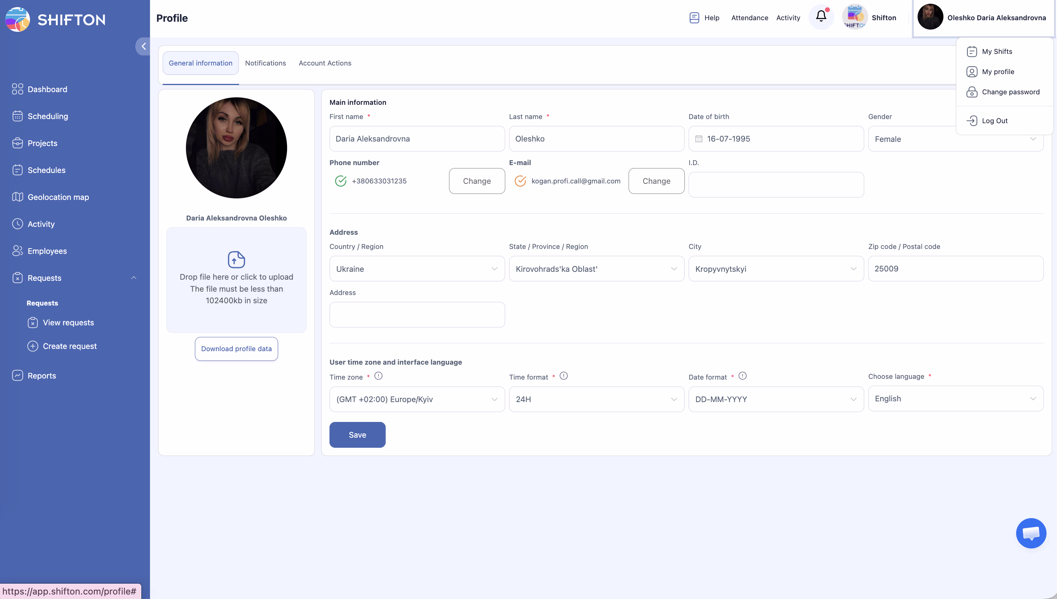This screenshot has height=599, width=1057.
Task: Expand the Country / Region dropdown
Action: 417,269
